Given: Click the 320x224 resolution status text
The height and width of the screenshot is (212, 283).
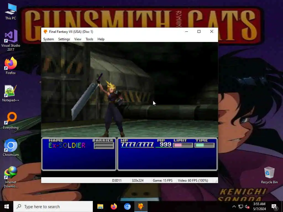Looking at the screenshot, I should pos(138,181).
